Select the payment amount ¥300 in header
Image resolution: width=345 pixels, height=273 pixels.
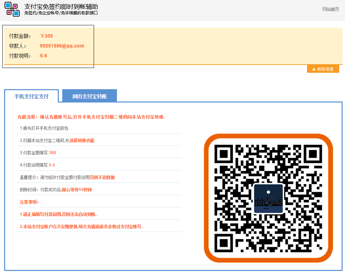coord(47,36)
